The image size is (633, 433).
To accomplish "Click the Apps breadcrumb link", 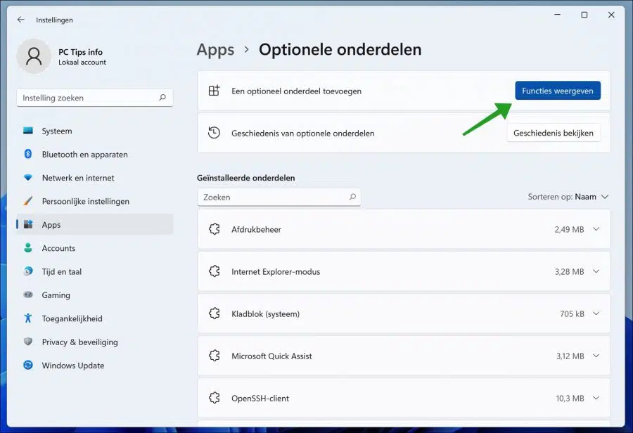I will pyautogui.click(x=215, y=50).
